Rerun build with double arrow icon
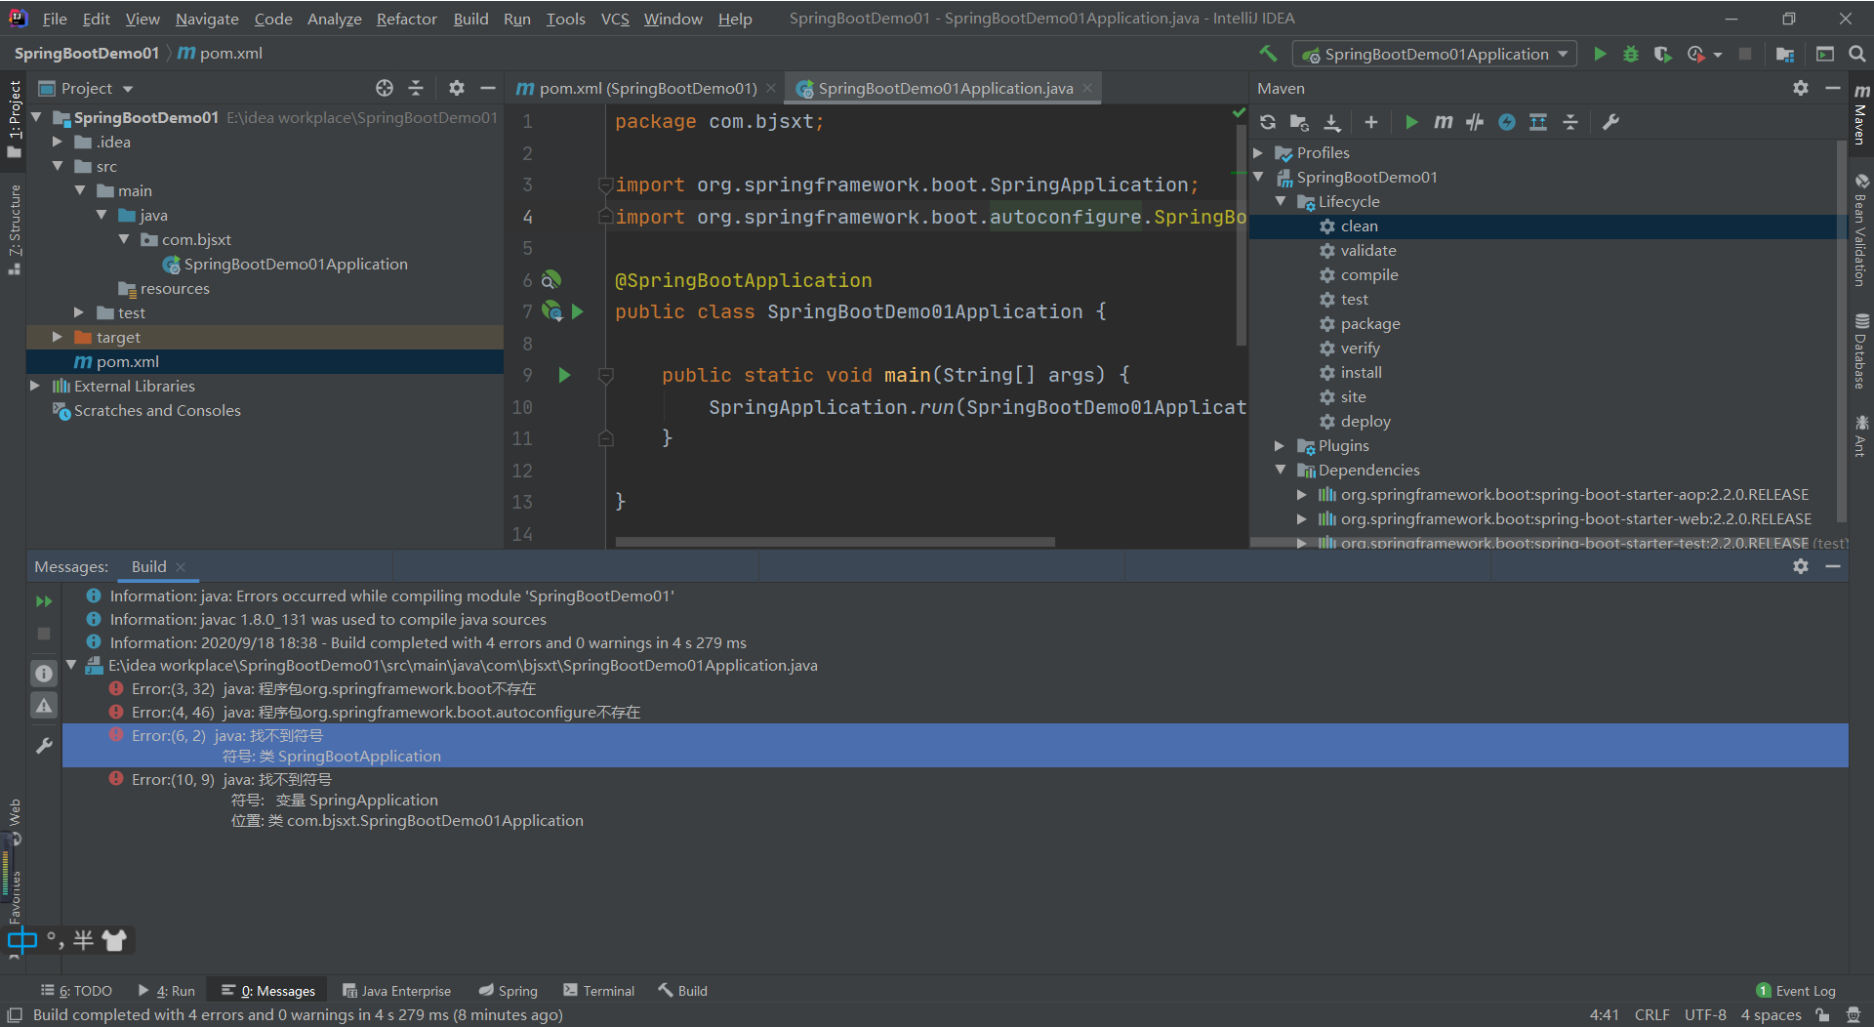The width and height of the screenshot is (1874, 1027). point(44,601)
